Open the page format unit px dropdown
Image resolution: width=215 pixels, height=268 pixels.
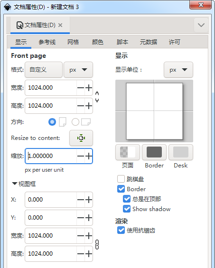coord(78,70)
